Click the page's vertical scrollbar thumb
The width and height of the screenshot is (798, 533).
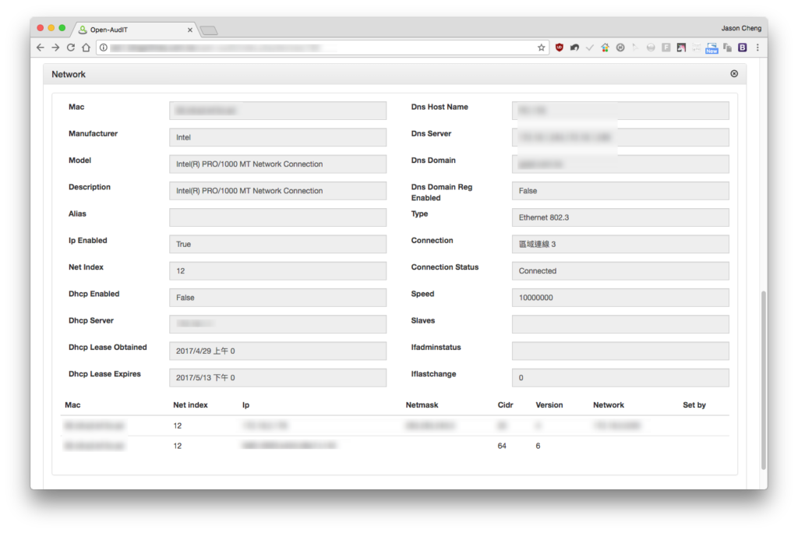[x=764, y=379]
